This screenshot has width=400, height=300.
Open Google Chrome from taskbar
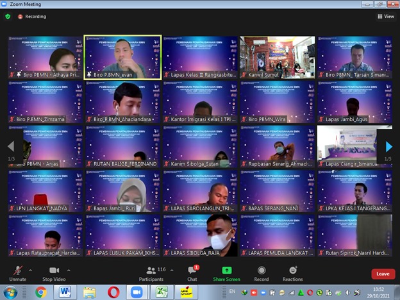[x=41, y=292]
